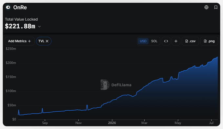Click the $250m y-axis label
The image size is (223, 129).
[x=11, y=49]
